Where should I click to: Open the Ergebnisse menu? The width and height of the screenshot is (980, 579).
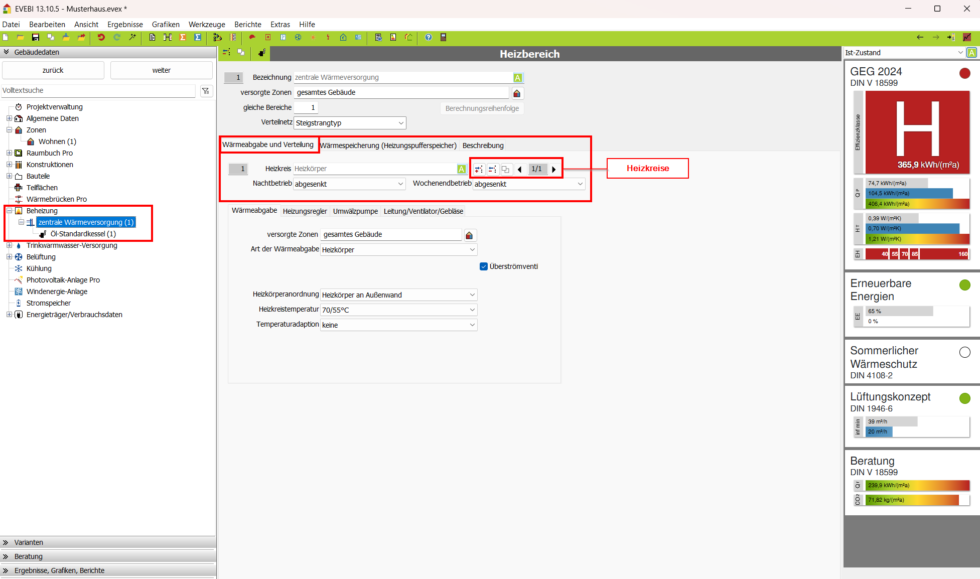pos(125,24)
